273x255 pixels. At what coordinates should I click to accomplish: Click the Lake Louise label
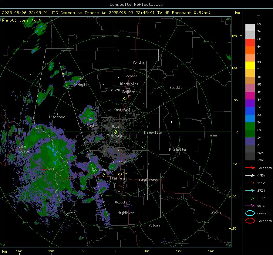pyautogui.click(x=23, y=149)
